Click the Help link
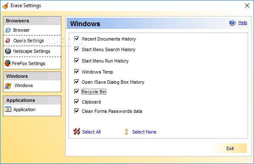 click(243, 22)
